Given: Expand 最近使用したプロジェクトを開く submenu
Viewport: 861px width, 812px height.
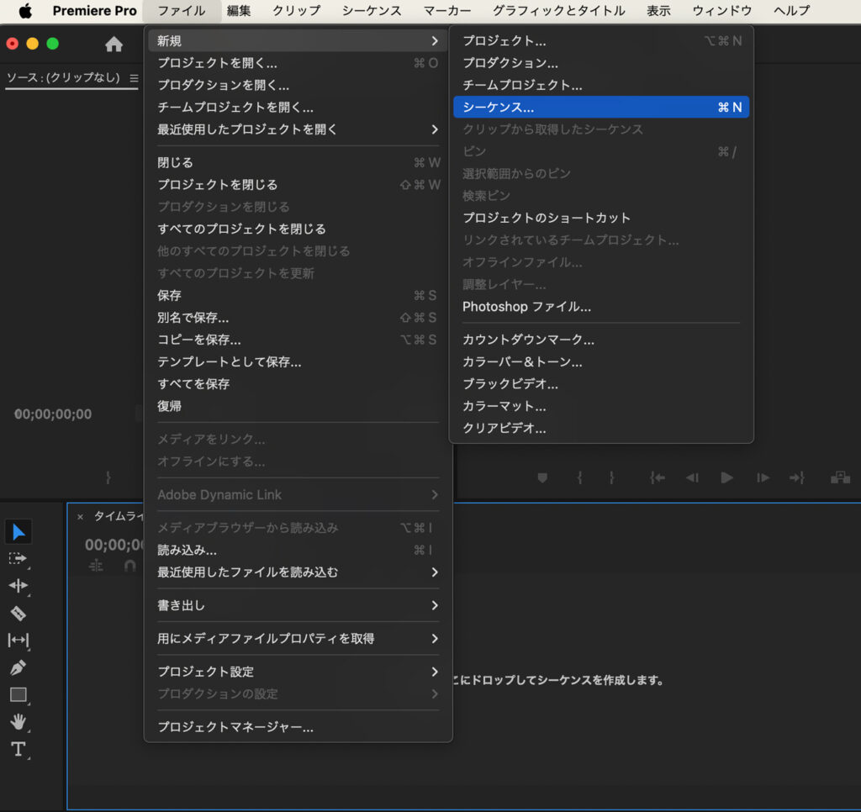Looking at the screenshot, I should pyautogui.click(x=435, y=129).
